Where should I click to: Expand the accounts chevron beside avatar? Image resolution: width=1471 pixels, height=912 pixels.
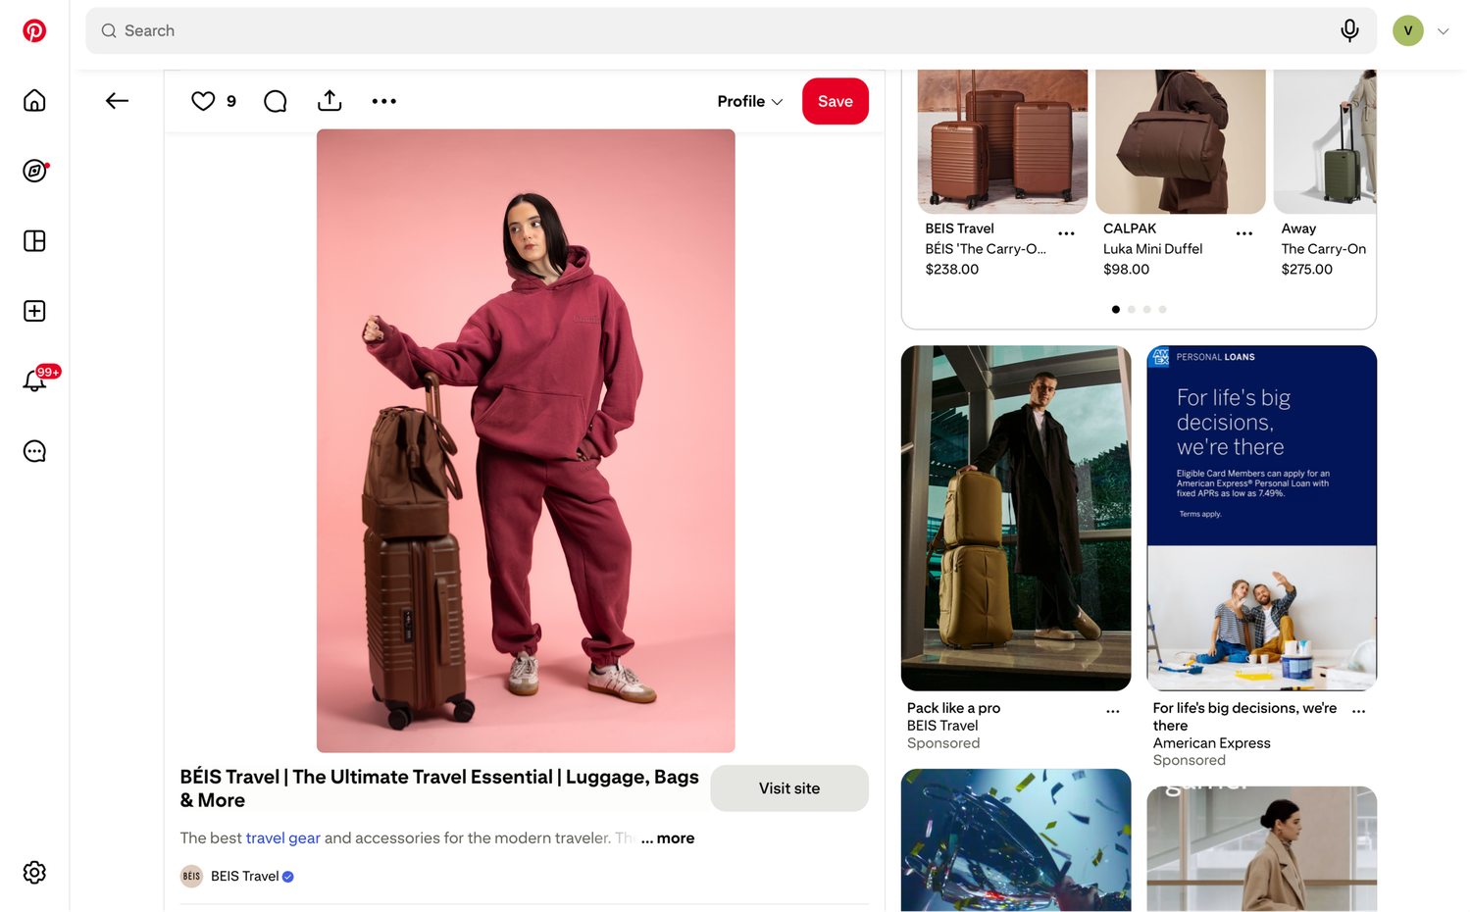(x=1444, y=31)
